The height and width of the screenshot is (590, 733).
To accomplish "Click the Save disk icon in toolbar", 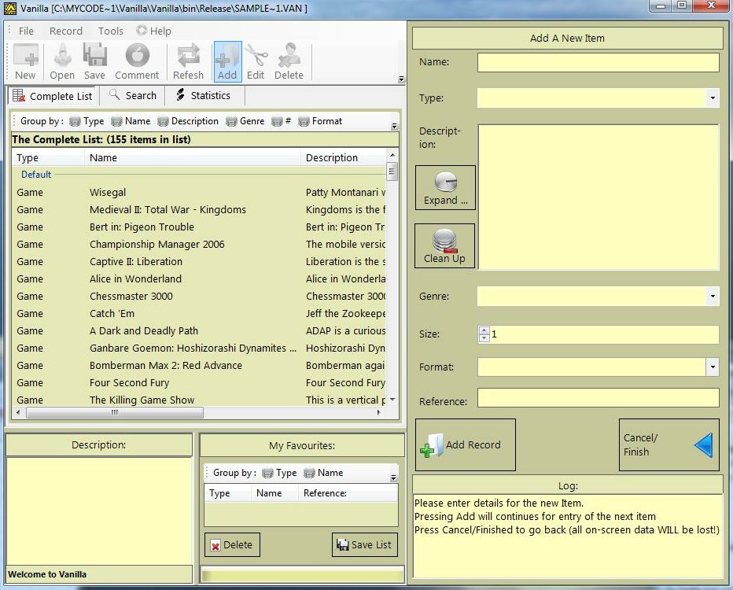I will point(94,61).
